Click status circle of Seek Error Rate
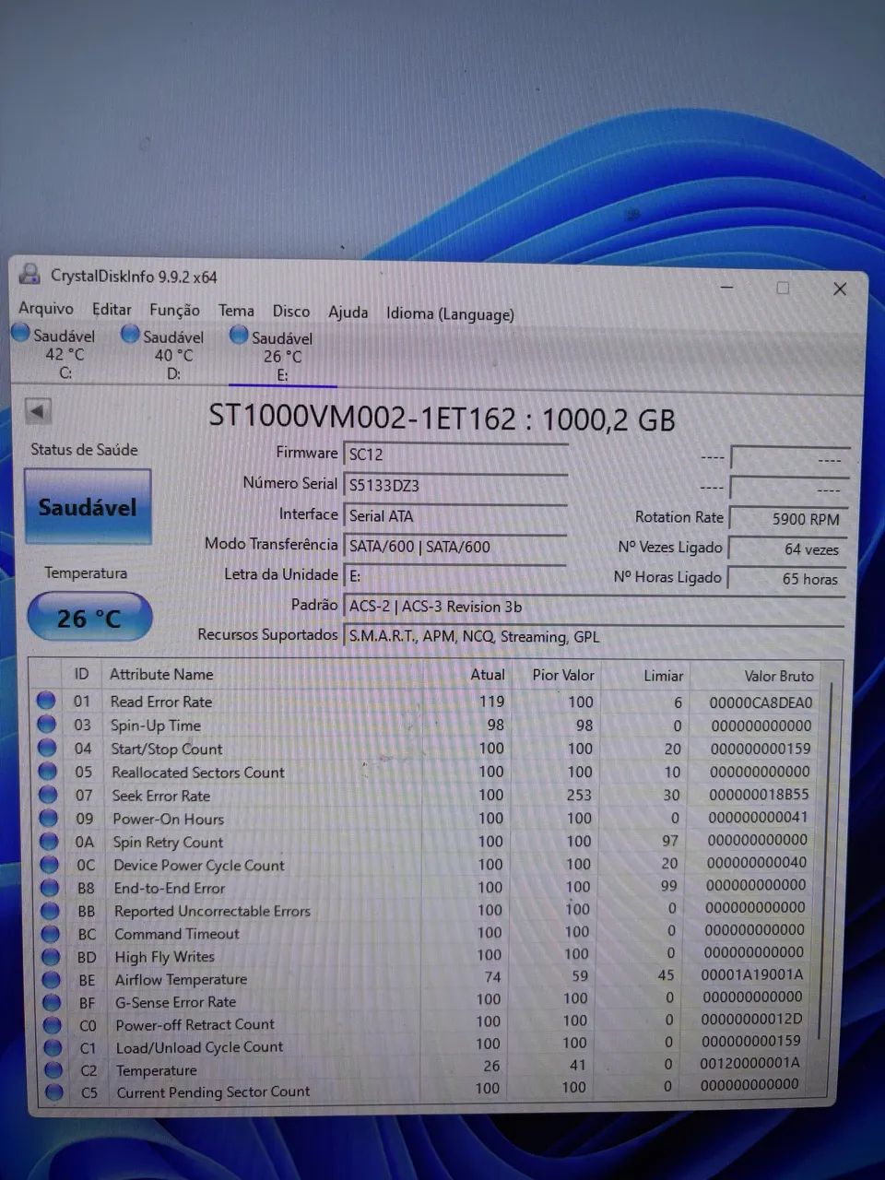885x1180 pixels. pos(48,795)
